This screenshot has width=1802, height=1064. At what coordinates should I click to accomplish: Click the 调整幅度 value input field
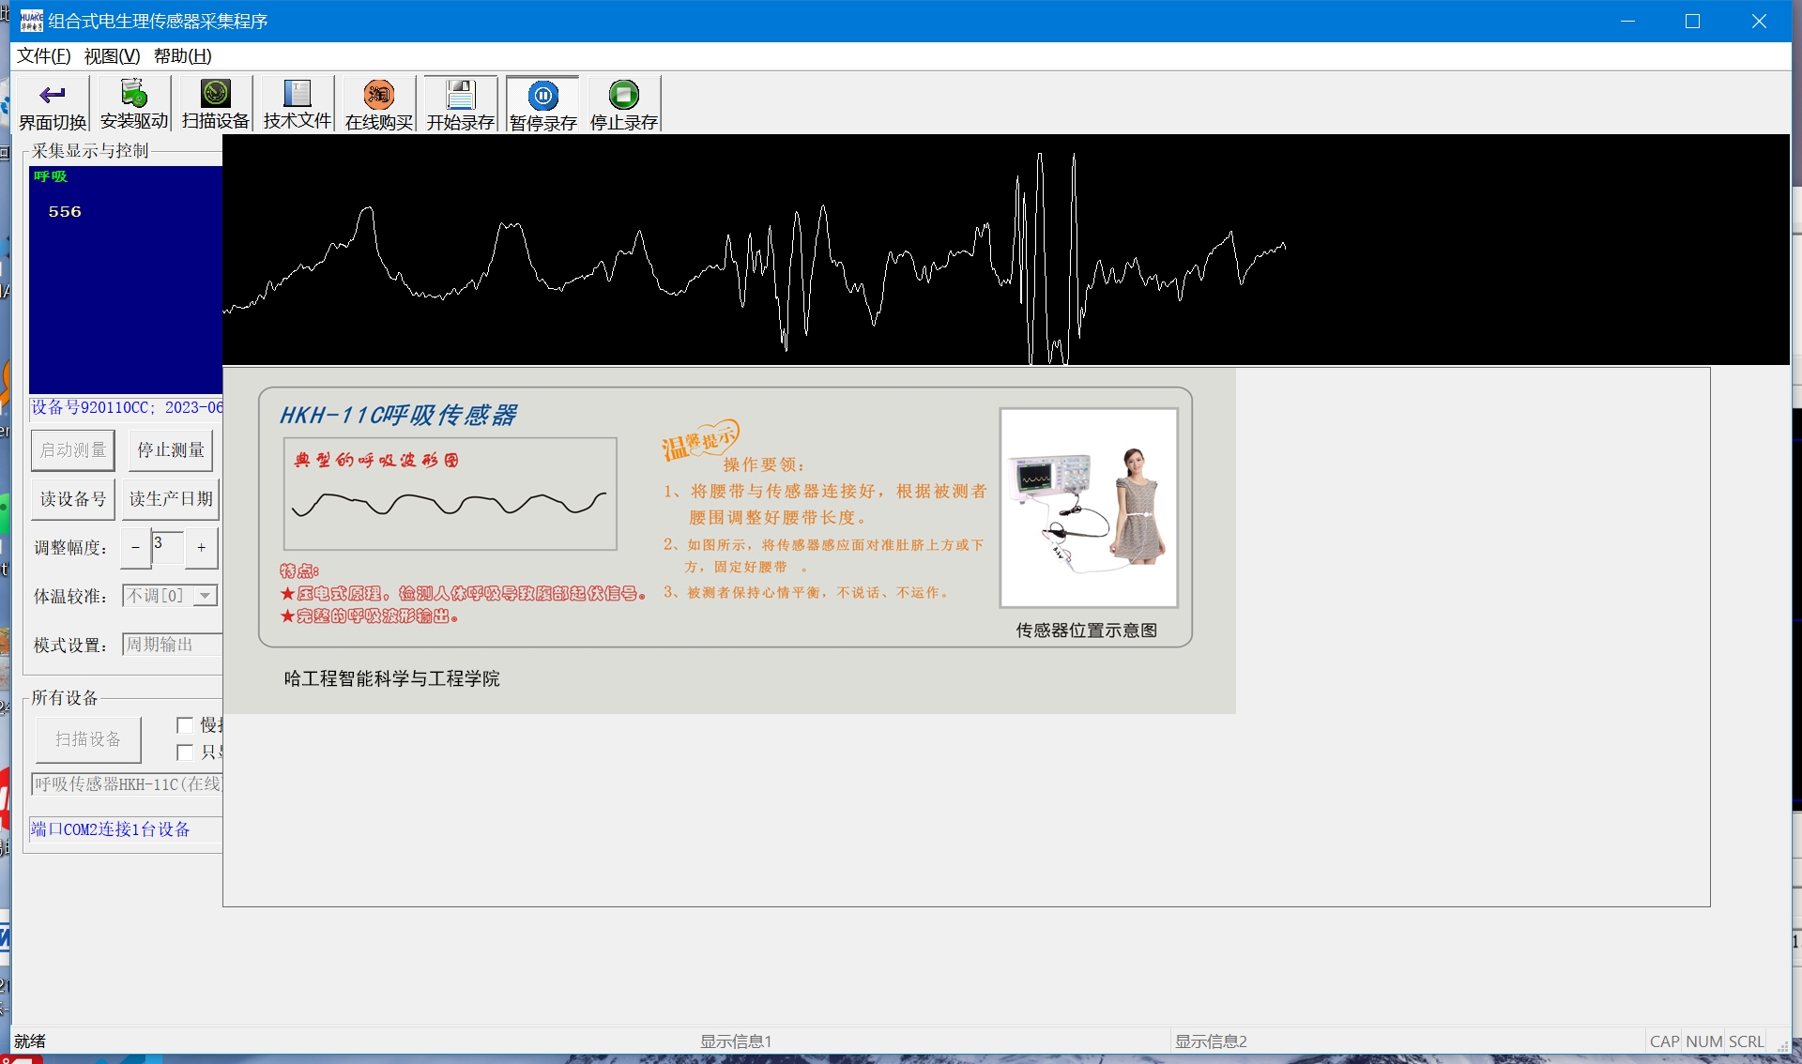167,548
